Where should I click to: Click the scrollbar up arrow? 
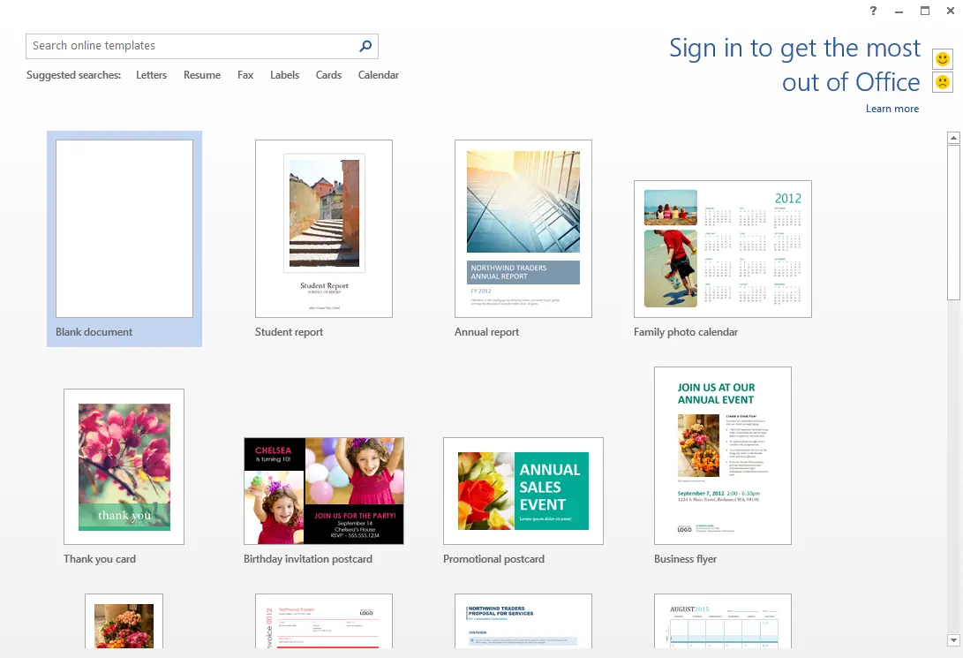point(953,138)
